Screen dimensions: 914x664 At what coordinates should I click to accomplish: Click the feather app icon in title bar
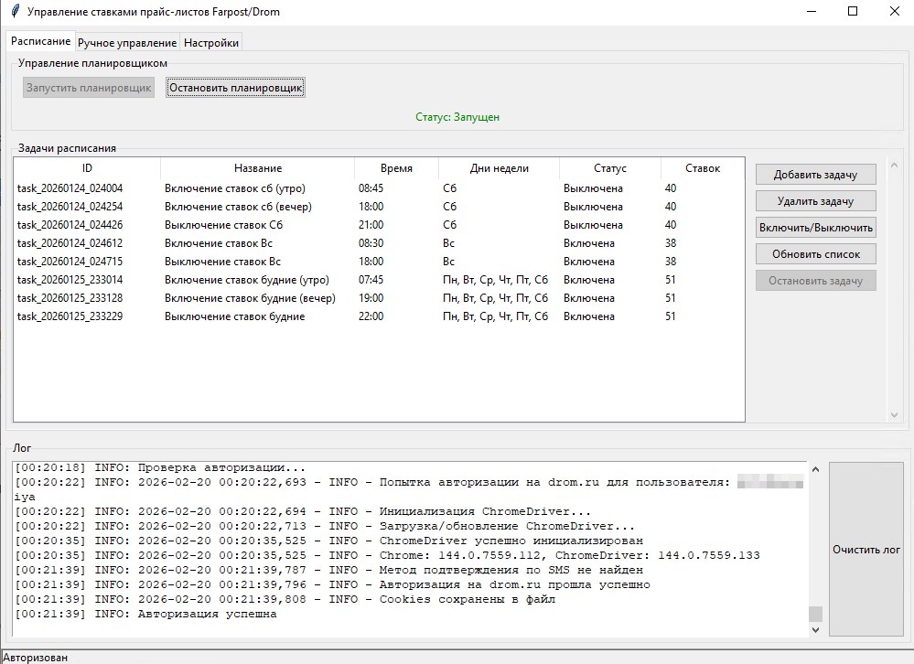pos(14,12)
